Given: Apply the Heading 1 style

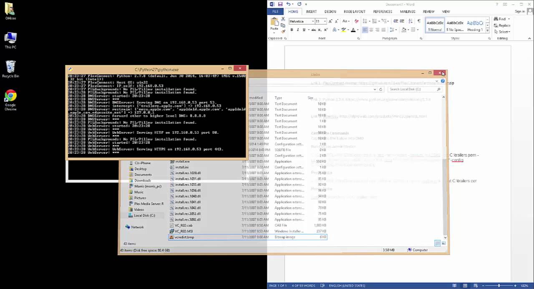Looking at the screenshot, I should 475,25.
